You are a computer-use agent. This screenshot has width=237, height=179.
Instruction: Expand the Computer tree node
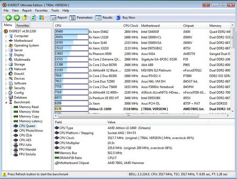point(6,36)
